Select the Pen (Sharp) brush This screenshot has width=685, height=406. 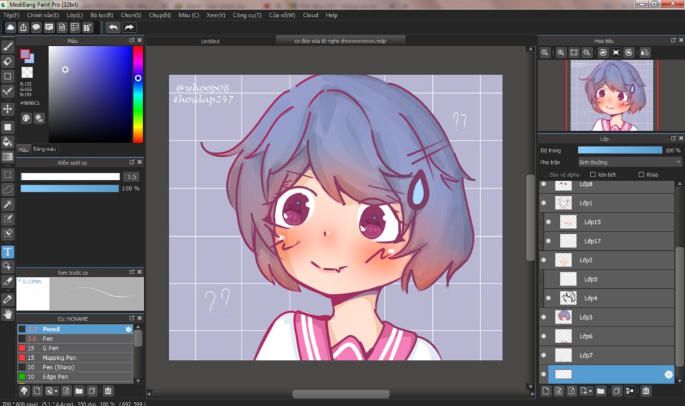75,367
